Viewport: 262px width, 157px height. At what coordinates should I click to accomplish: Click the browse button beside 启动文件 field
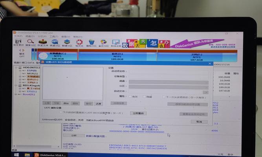205,92
